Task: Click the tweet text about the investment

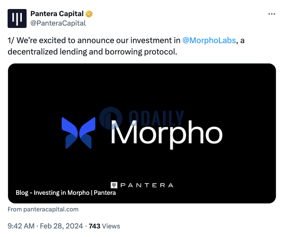Action: [x=126, y=46]
